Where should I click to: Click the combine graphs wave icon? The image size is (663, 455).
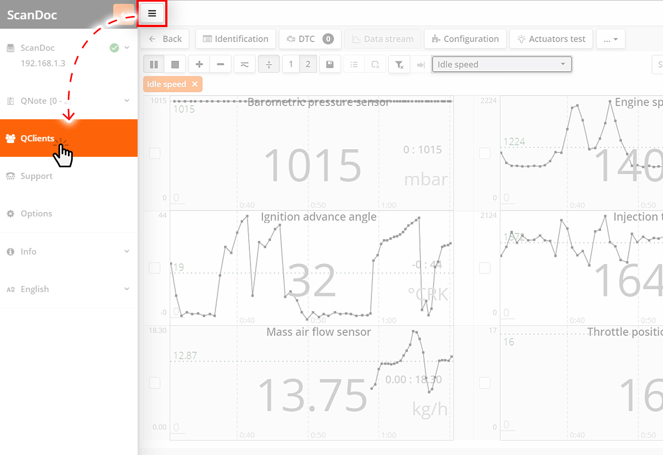click(x=244, y=65)
